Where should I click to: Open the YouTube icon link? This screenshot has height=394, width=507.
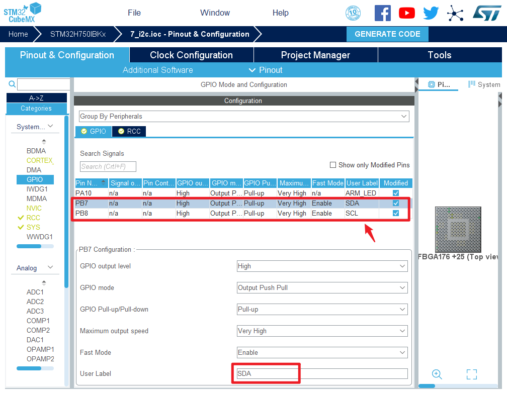pos(407,13)
